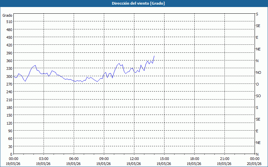Select the 19/05/26 date under 18:00

click(x=194, y=164)
